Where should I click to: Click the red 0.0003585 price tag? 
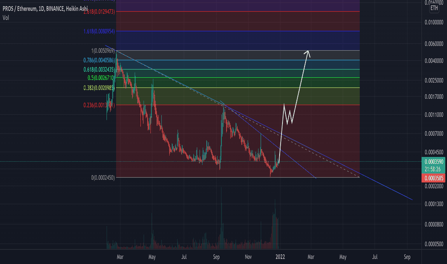pyautogui.click(x=434, y=179)
